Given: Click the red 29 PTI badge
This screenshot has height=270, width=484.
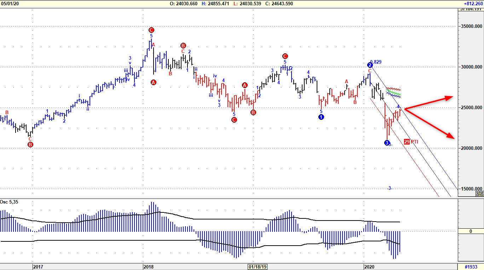Looking at the screenshot, I should tap(407, 142).
